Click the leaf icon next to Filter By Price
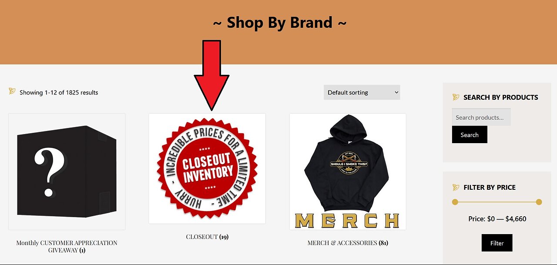Screen dimensions: 557x265 [456, 187]
